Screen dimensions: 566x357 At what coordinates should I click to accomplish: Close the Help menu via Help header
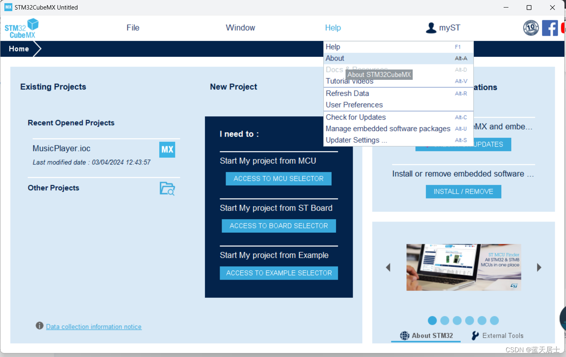coord(333,28)
